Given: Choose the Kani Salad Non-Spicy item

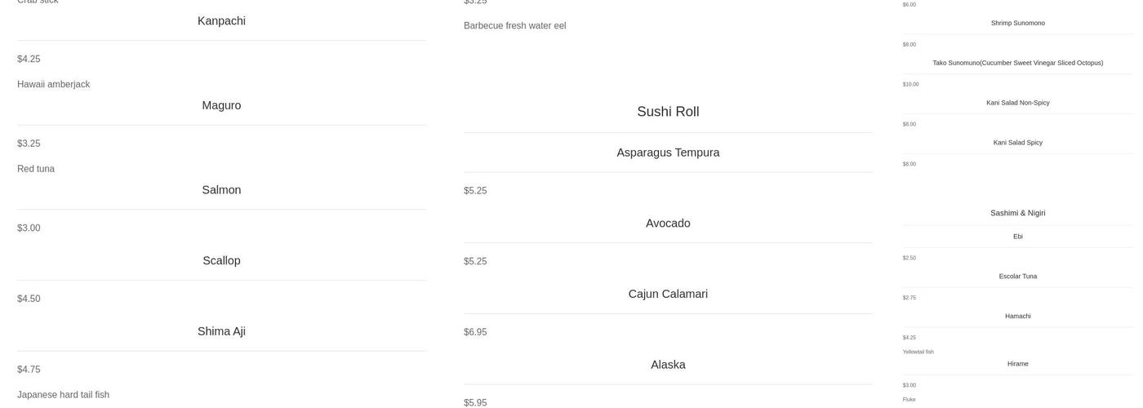Looking at the screenshot, I should coord(1017,103).
